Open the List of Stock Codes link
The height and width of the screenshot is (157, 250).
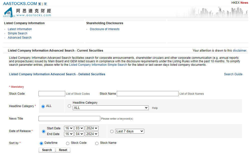click(78, 94)
